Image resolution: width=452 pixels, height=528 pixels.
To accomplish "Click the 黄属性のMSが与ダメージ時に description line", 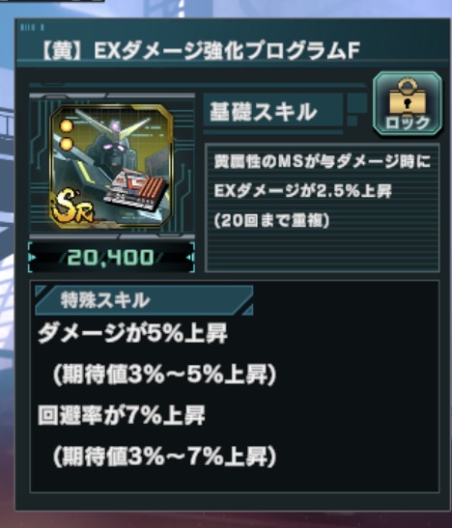I will click(x=323, y=161).
